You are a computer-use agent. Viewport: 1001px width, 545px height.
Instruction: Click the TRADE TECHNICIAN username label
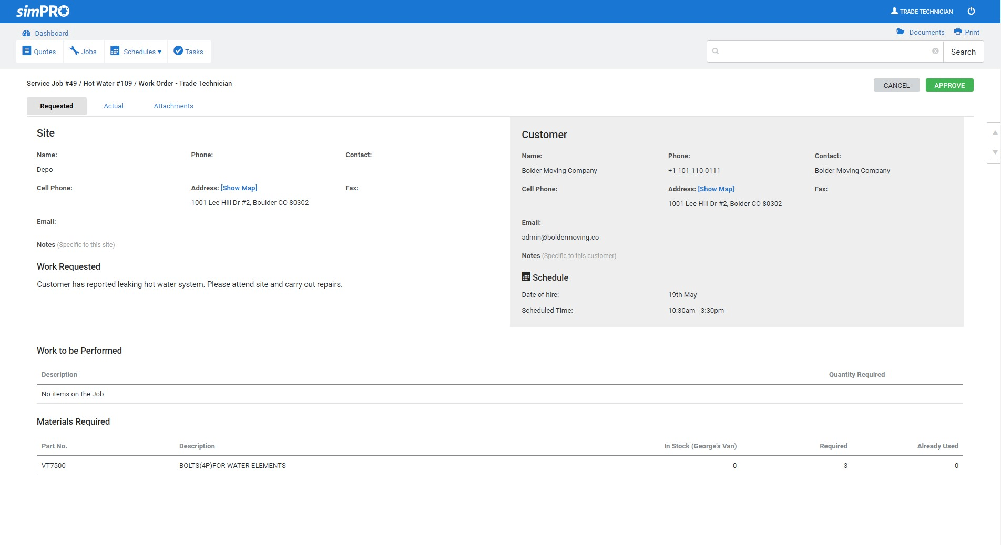click(x=926, y=12)
